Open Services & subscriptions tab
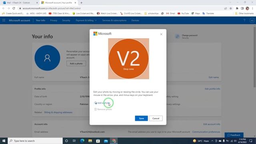This screenshot has width=256, height=144. [114, 20]
